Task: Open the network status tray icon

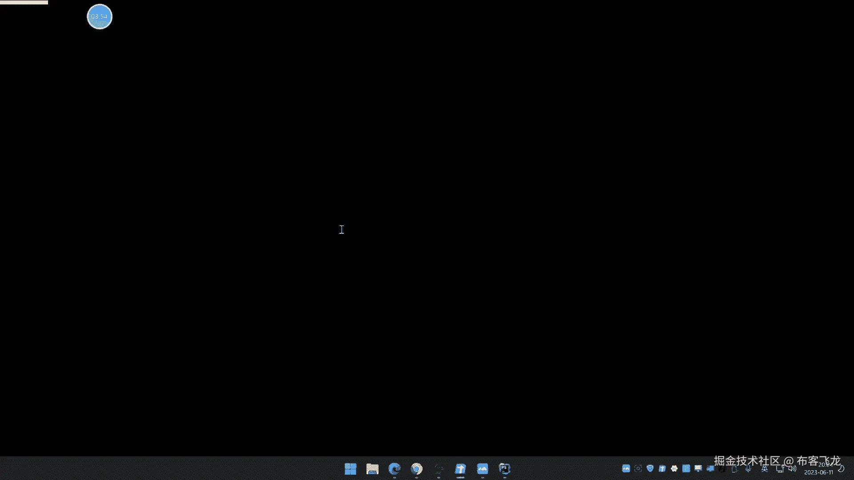Action: point(780,468)
